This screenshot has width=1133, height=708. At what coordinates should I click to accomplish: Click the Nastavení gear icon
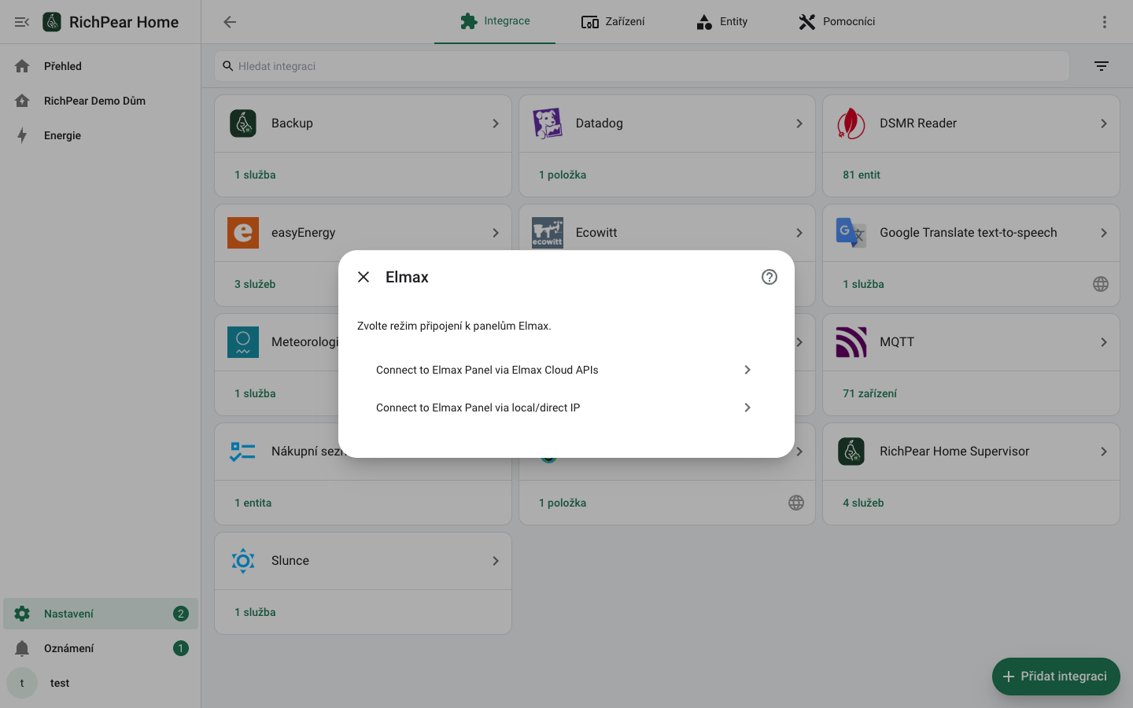[x=22, y=614]
